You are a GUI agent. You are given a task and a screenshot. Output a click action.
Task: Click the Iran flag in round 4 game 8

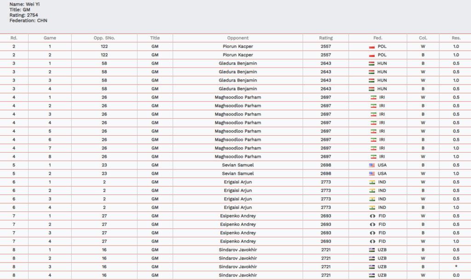click(x=373, y=157)
